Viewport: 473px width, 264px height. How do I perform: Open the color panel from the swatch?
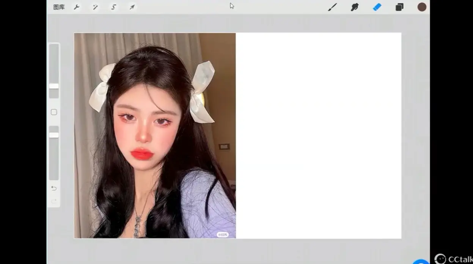tap(421, 7)
